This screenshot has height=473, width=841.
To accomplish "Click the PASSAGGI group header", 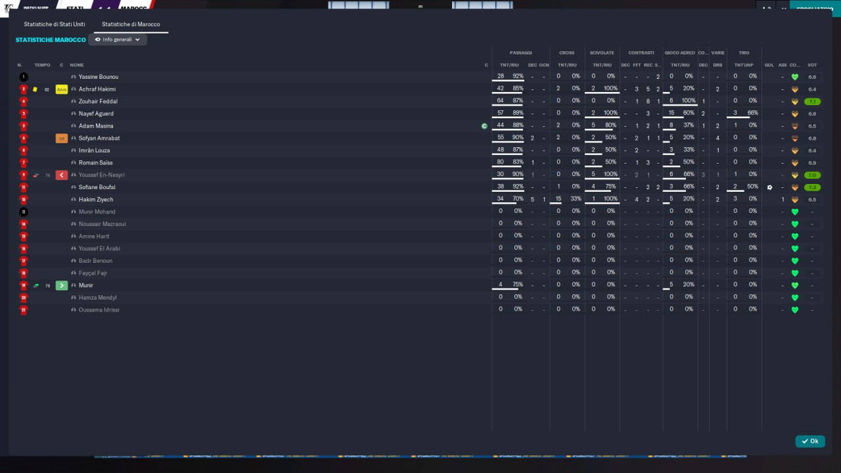I will (520, 53).
